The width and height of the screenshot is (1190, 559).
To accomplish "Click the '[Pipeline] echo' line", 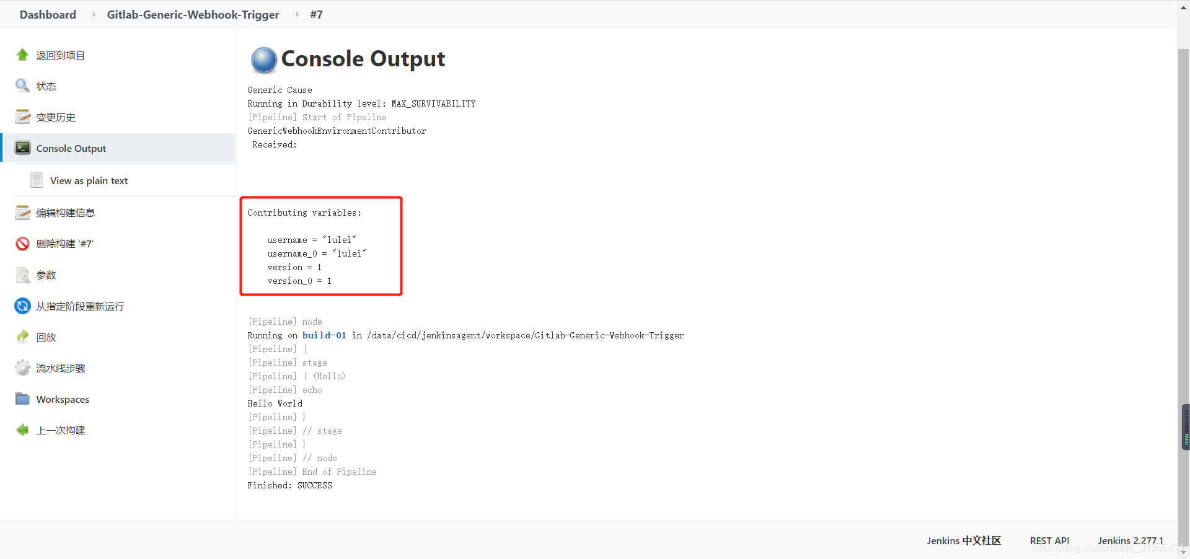I will (284, 390).
